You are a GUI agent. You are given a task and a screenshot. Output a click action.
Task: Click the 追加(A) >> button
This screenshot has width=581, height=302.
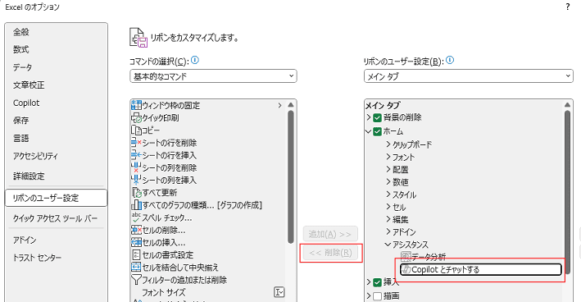click(x=330, y=234)
